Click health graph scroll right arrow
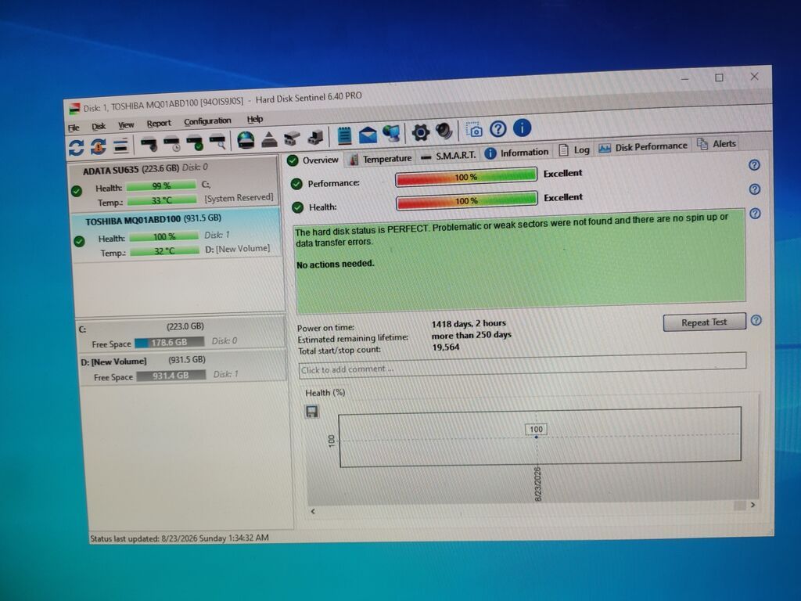801x601 pixels. pyautogui.click(x=753, y=505)
